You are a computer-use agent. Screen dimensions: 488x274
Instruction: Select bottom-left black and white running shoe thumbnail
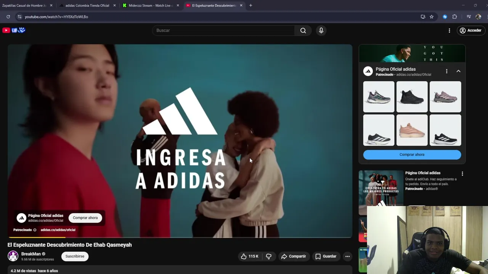pos(379,130)
